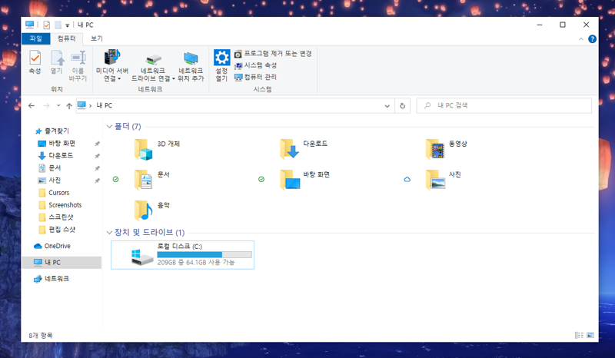Open 바탕 화면 in the navigation pane
615x358 pixels.
62,144
